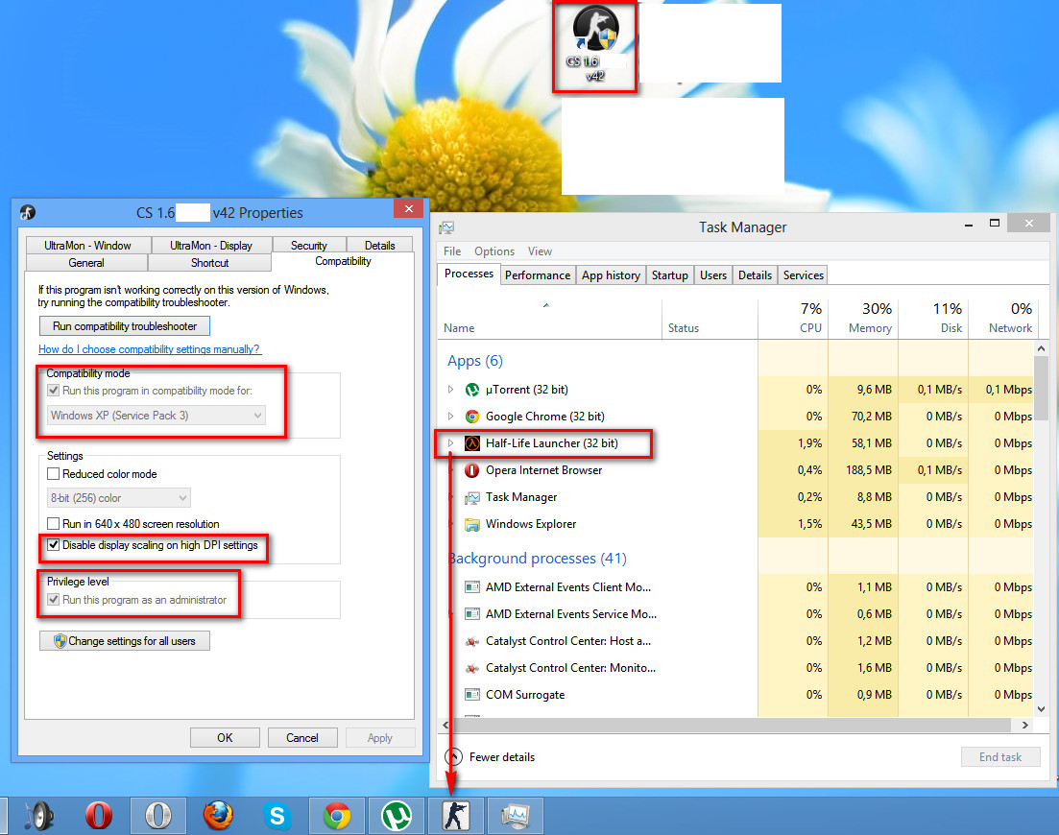Image resolution: width=1059 pixels, height=835 pixels.
Task: Switch to Counter-Strike on the taskbar
Action: (456, 816)
